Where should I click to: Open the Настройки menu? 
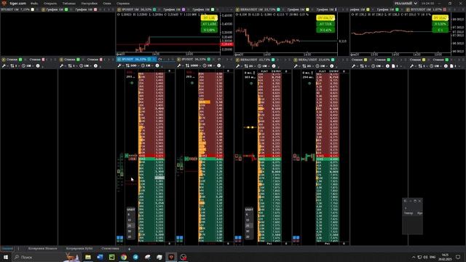pyautogui.click(x=89, y=3)
